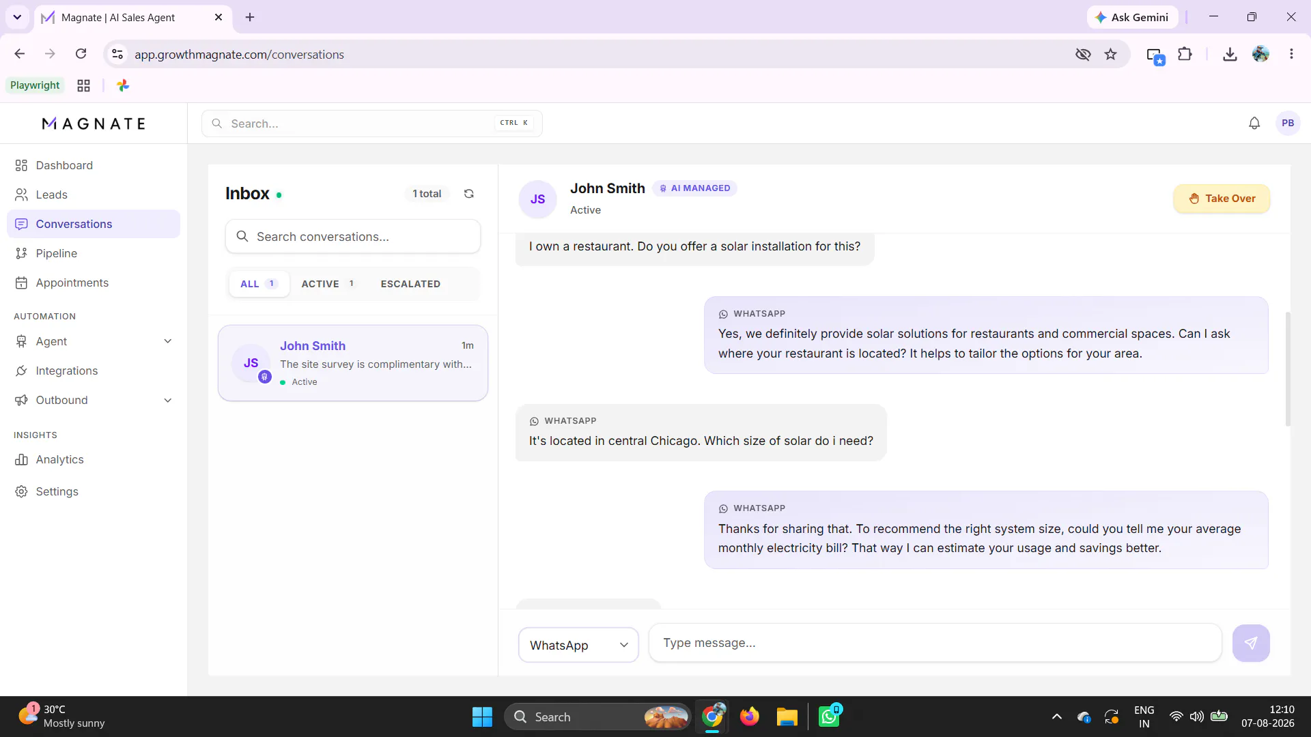
Task: Open File Explorer from the taskbar
Action: point(787,717)
